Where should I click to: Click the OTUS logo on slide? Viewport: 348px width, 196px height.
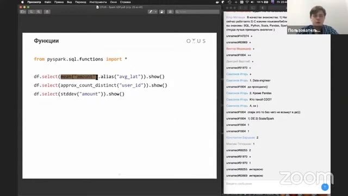(x=196, y=41)
